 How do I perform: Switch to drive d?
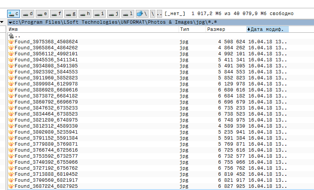tap(28, 14)
